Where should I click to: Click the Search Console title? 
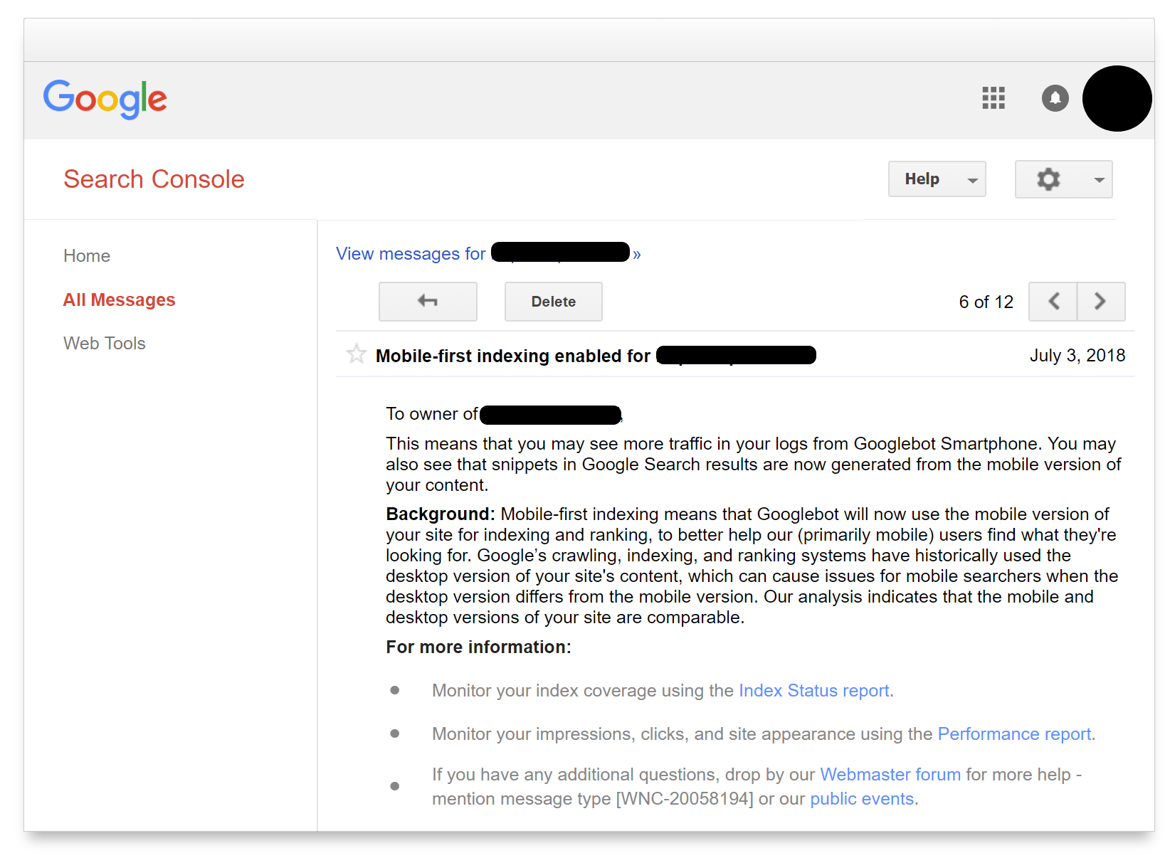154,179
